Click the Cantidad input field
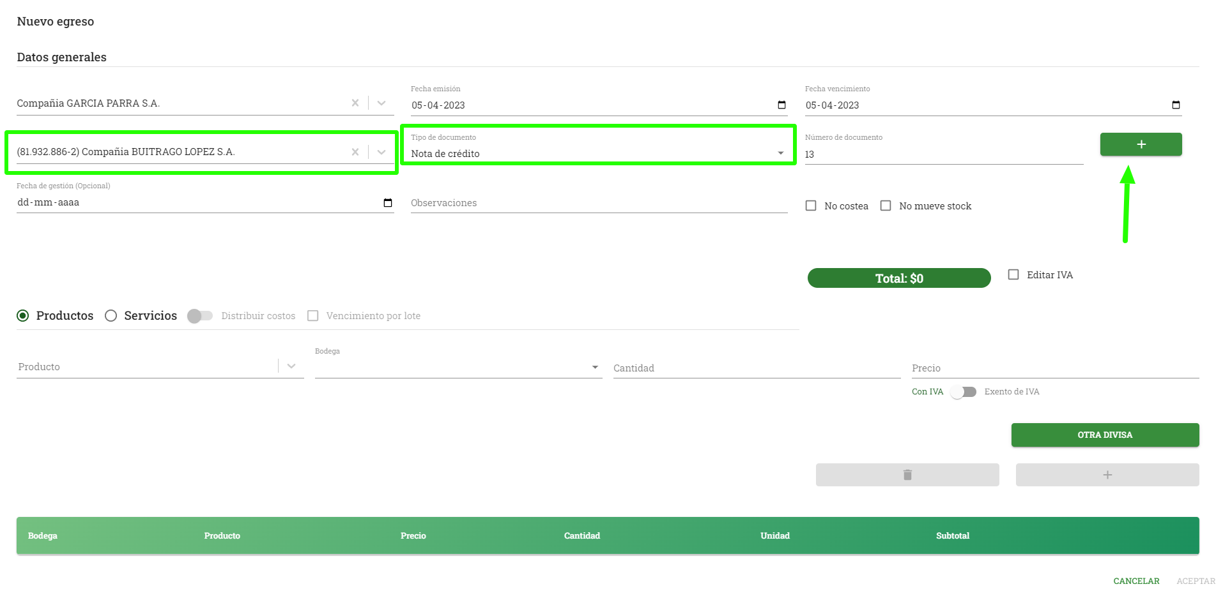 pyautogui.click(x=757, y=368)
